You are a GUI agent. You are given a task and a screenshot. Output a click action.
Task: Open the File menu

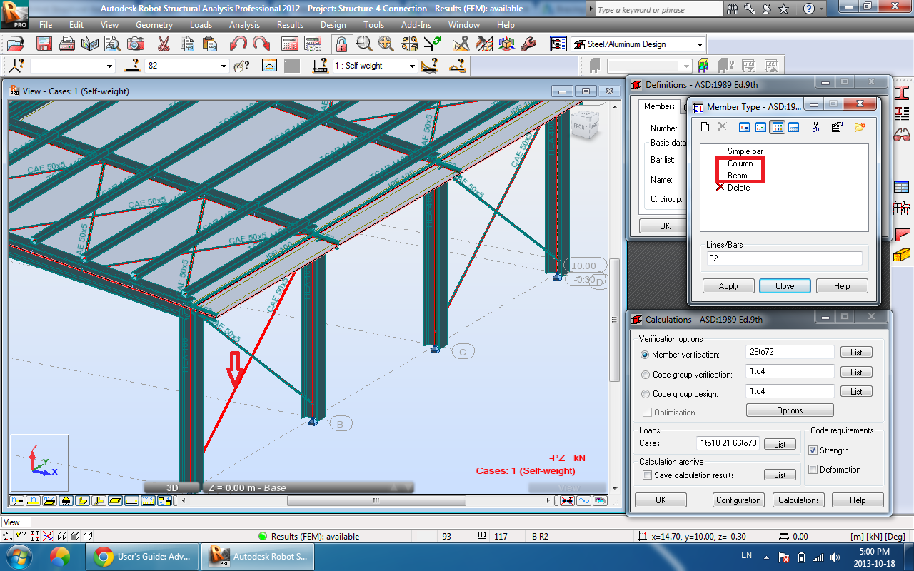coord(46,24)
